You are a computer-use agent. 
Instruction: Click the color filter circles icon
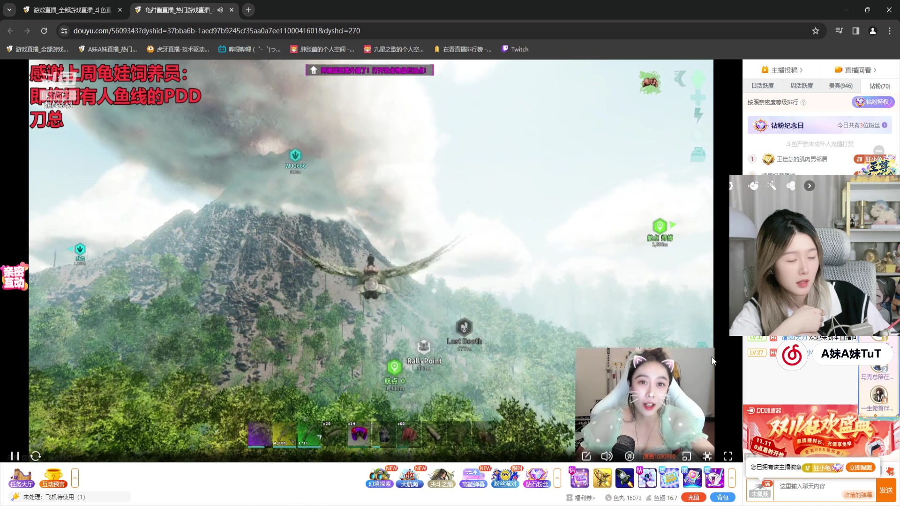pos(791,186)
